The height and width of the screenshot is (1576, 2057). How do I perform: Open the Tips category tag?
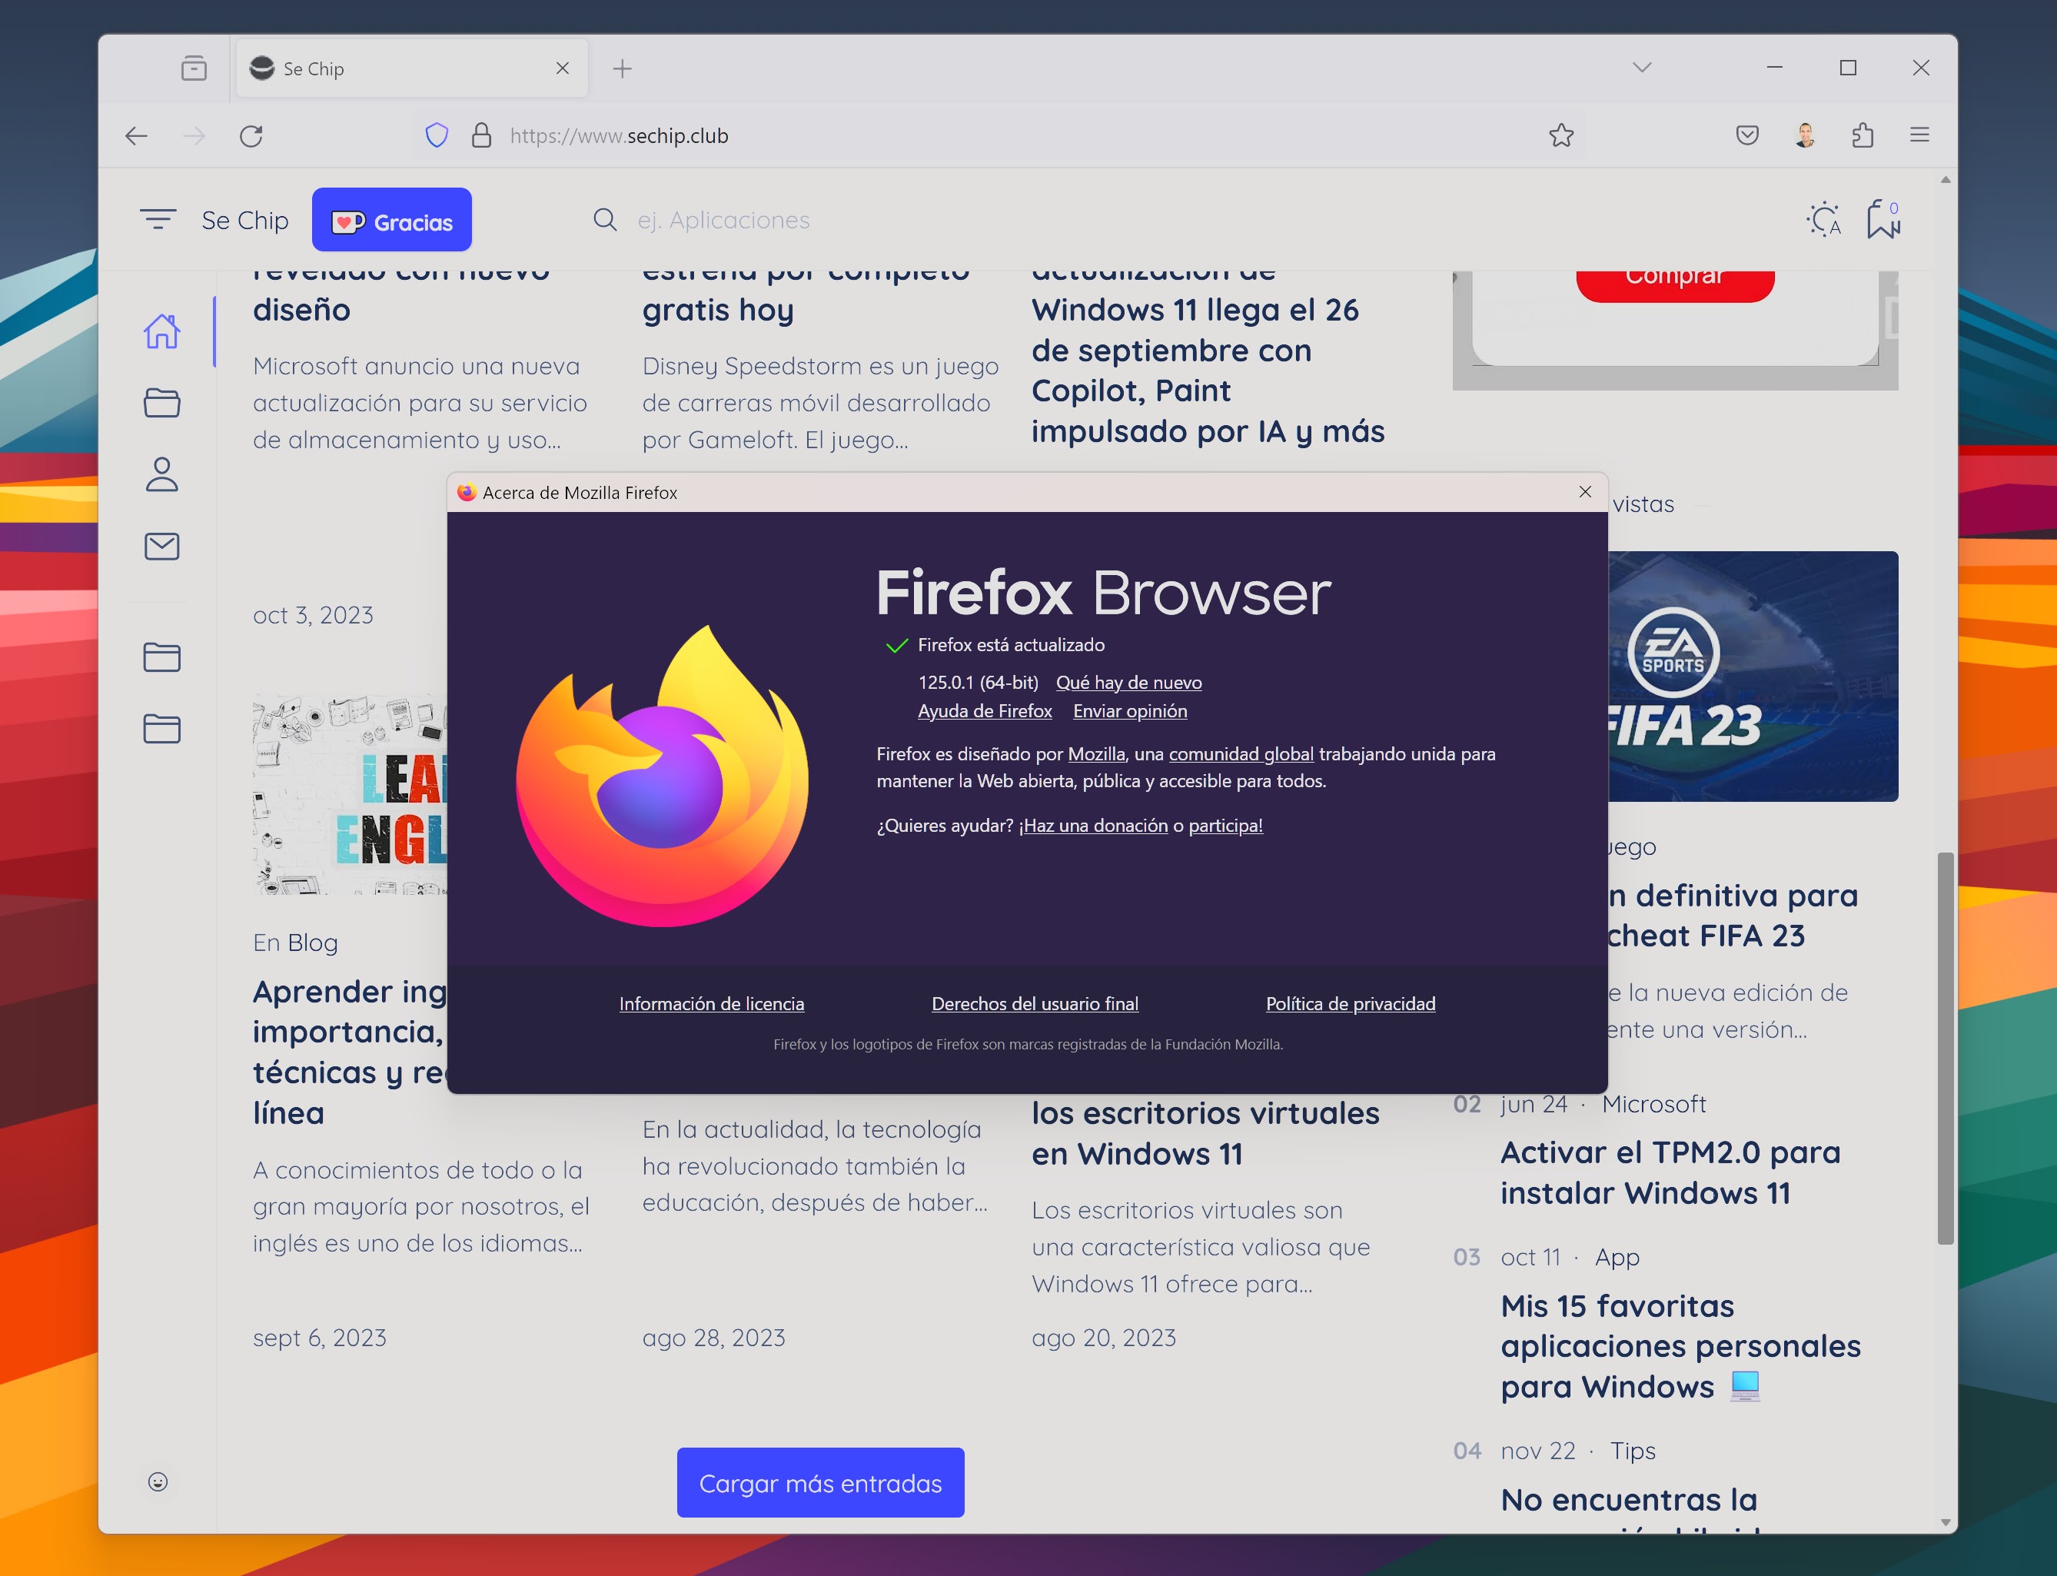pyautogui.click(x=1633, y=1451)
